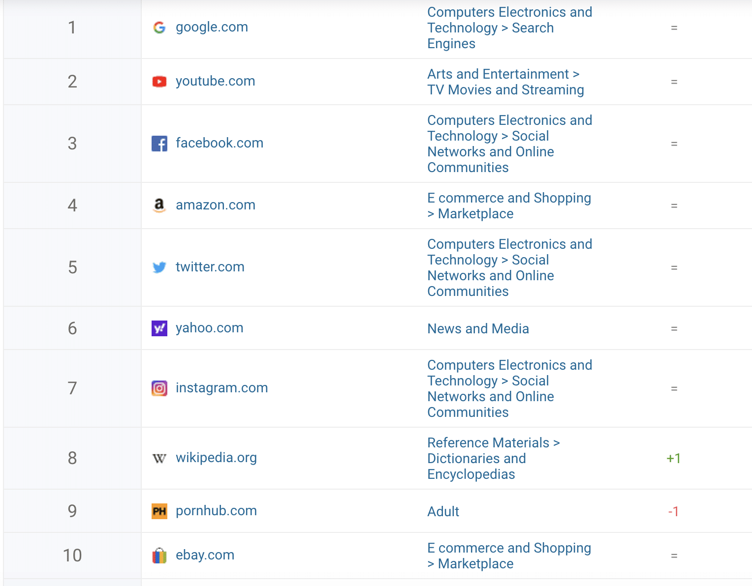
Task: Open Arts and Entertainment streaming category
Action: pos(505,82)
